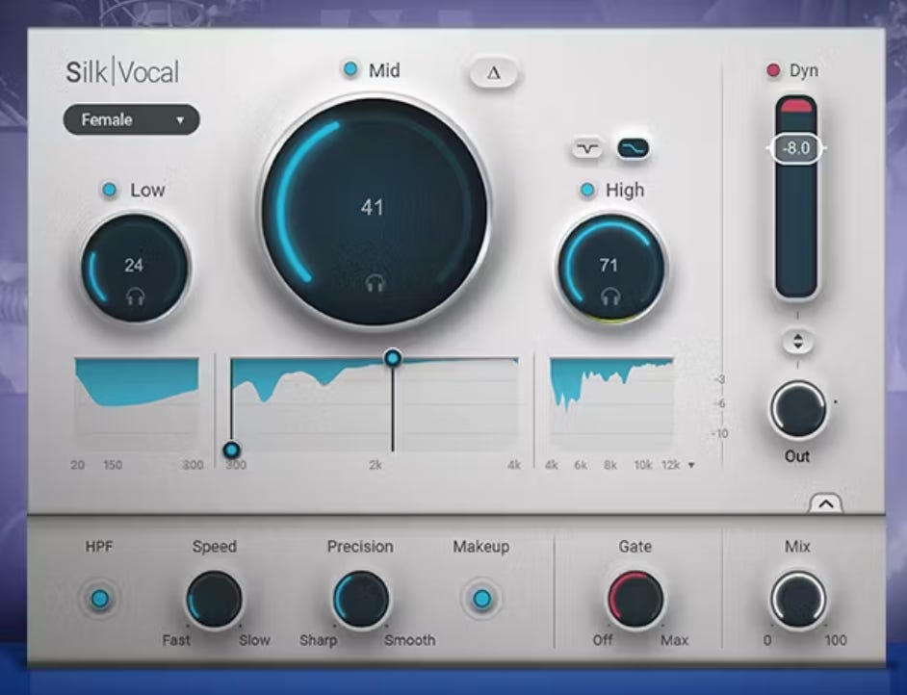The height and width of the screenshot is (695, 907).
Task: Click the "Max" label under Gate
Action: (674, 641)
